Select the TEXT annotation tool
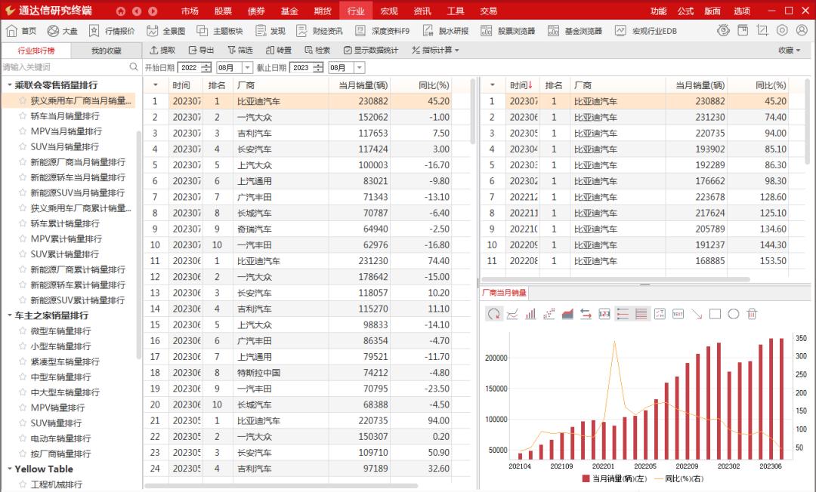Viewport: 816px width, 492px height. (x=678, y=313)
